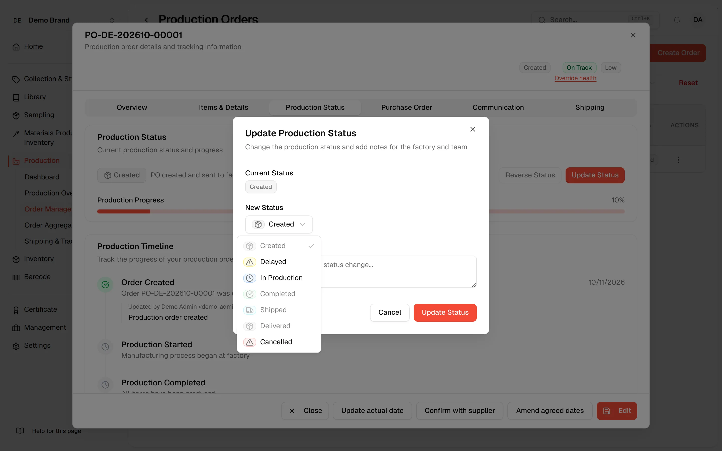The height and width of the screenshot is (451, 722).
Task: Click Update actual date button
Action: coord(372,411)
